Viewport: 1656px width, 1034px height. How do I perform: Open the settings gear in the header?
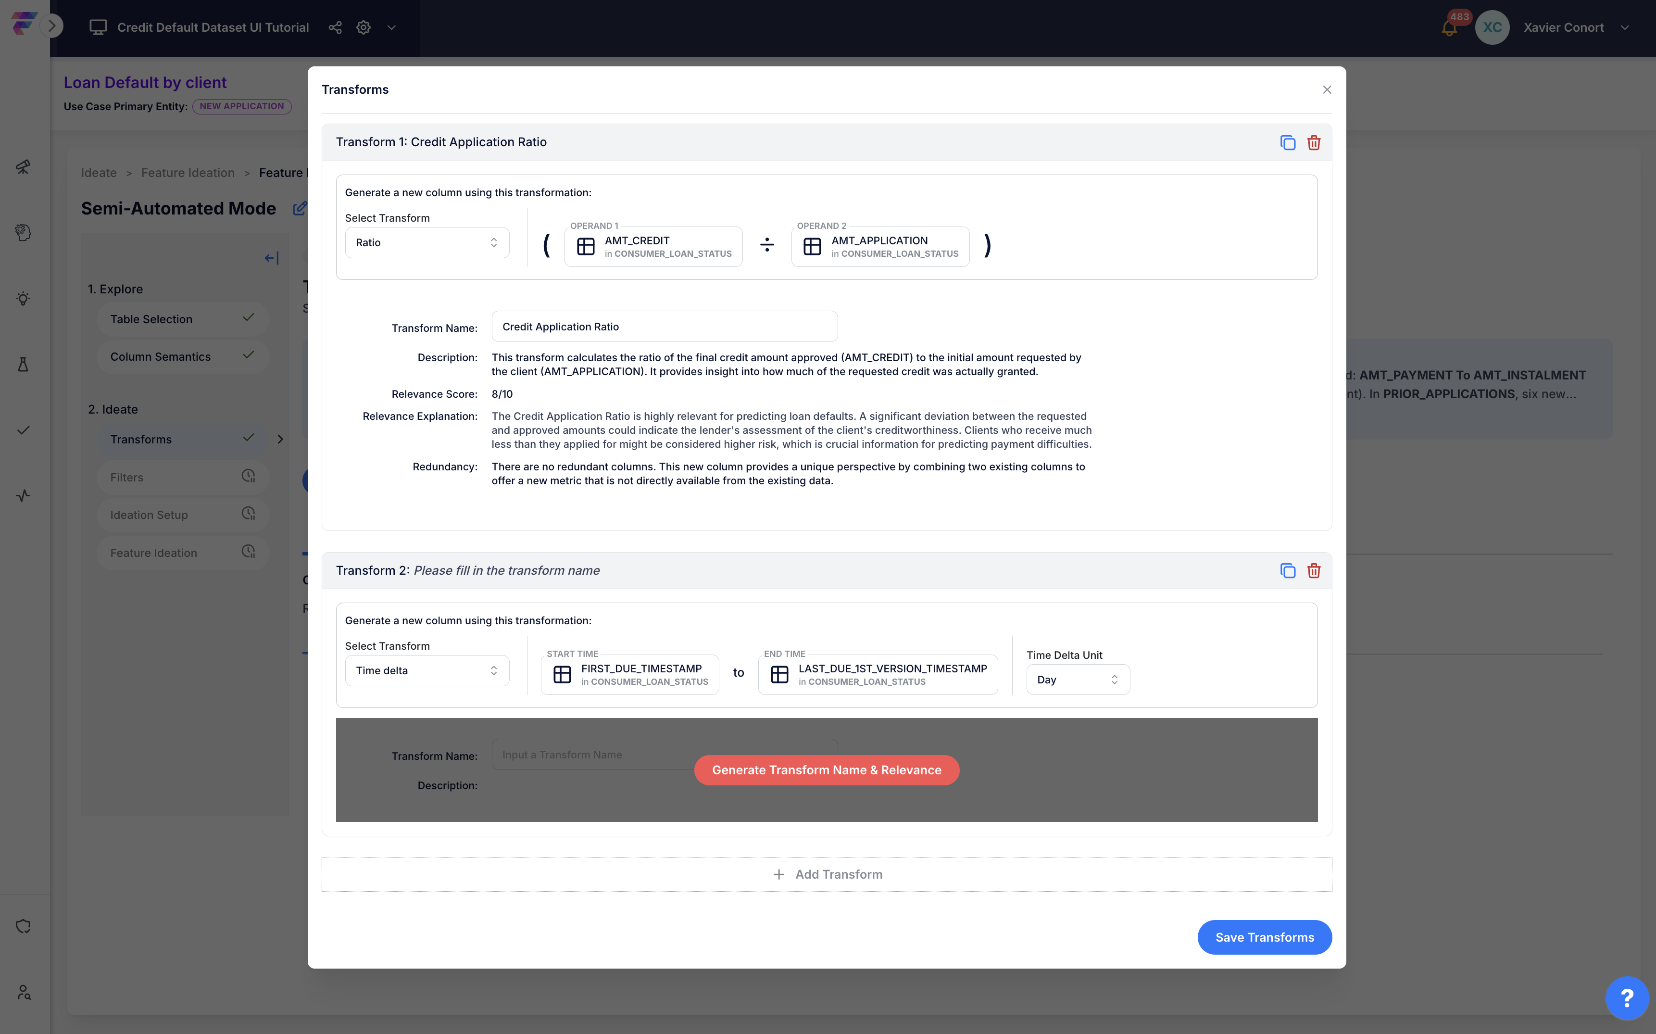(x=364, y=27)
